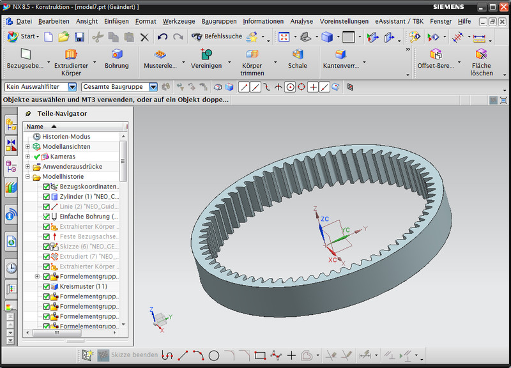Click the Name column header
Image resolution: width=511 pixels, height=368 pixels.
point(36,126)
